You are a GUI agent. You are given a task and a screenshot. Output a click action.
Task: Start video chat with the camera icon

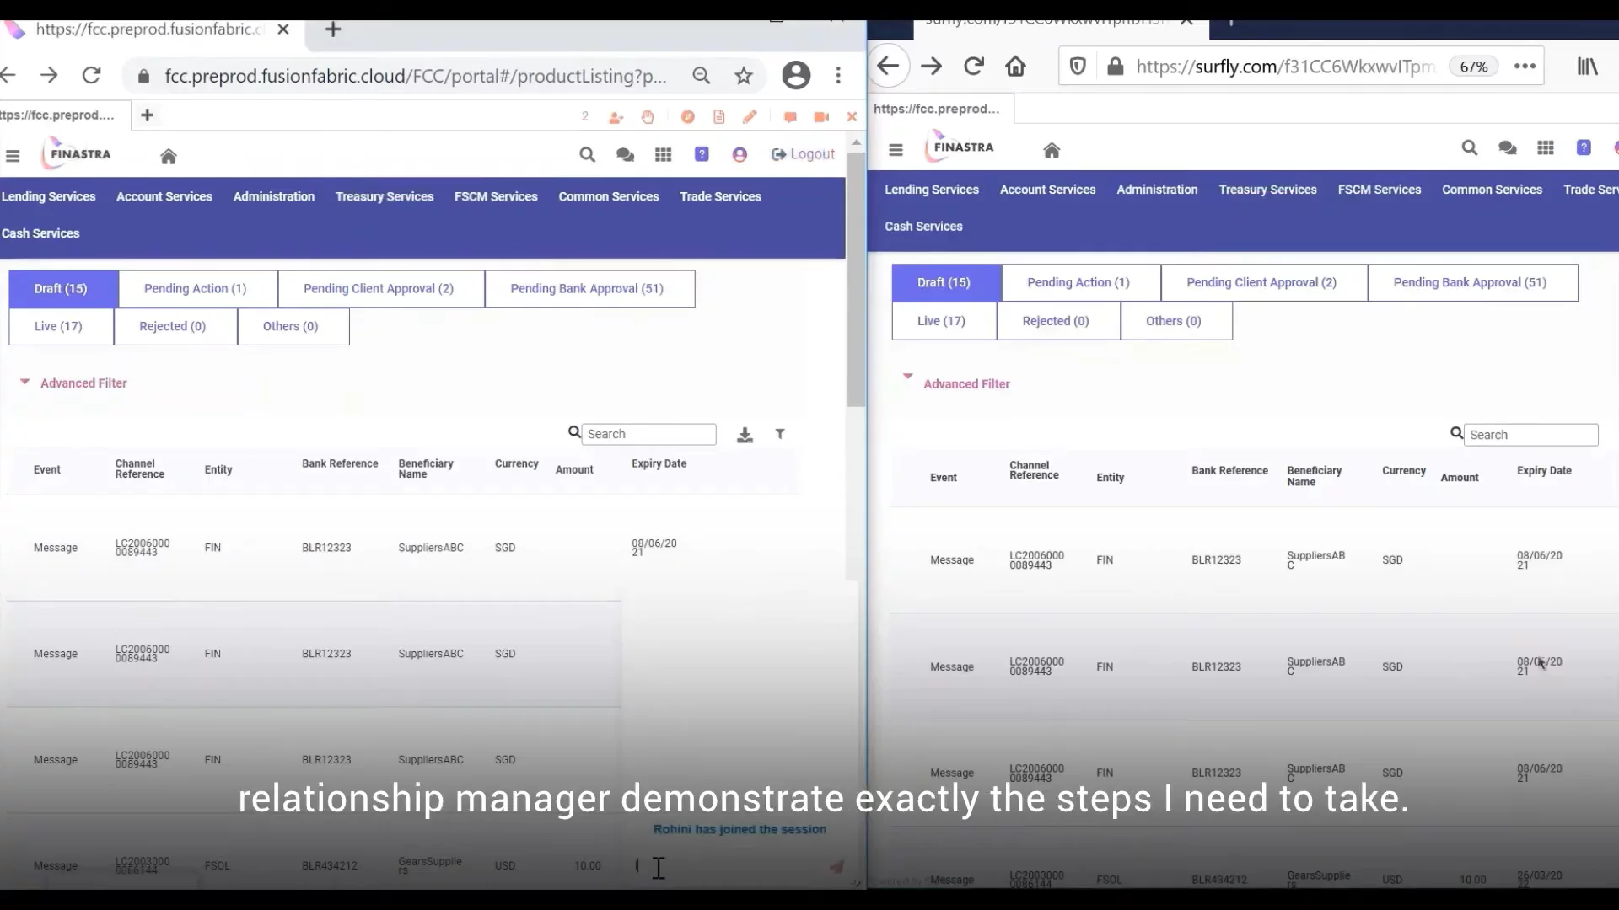821,117
